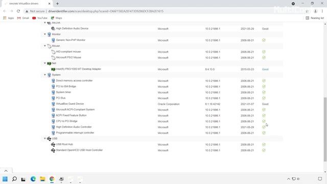
Task: Show hidden system tray icons chevron
Action: tap(289, 179)
